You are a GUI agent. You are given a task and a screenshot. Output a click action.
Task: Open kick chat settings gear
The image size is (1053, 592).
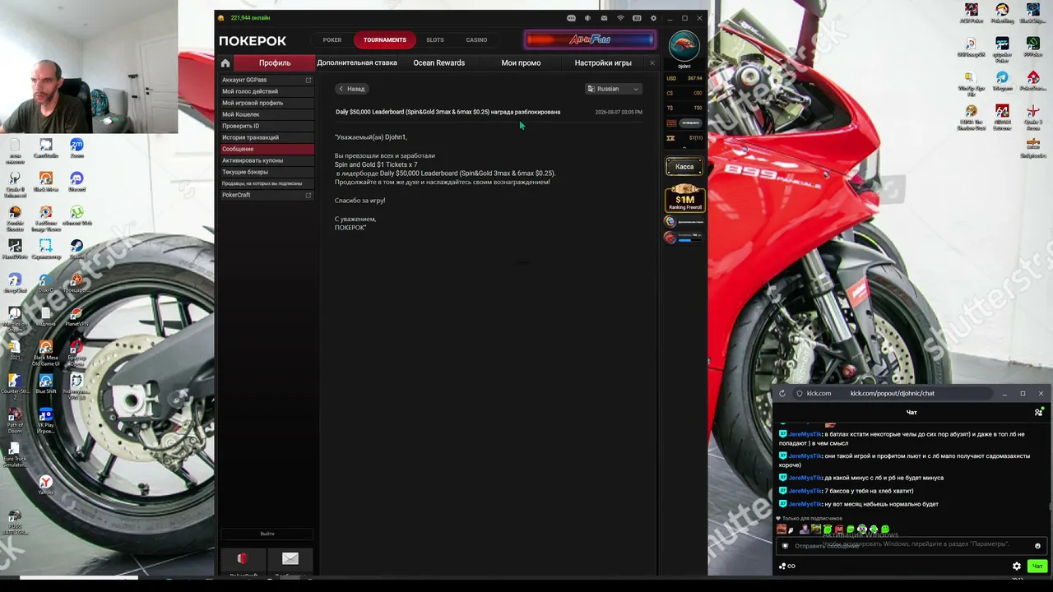coord(1017,566)
